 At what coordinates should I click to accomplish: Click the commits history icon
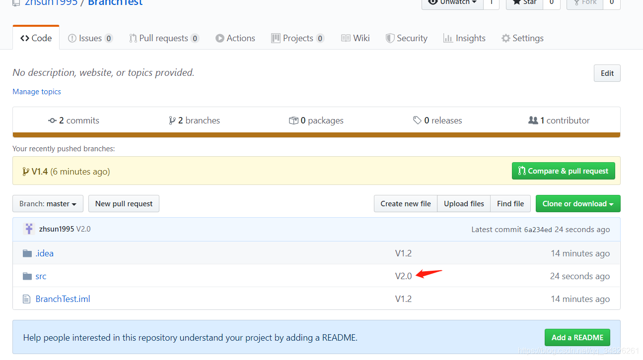click(x=52, y=120)
